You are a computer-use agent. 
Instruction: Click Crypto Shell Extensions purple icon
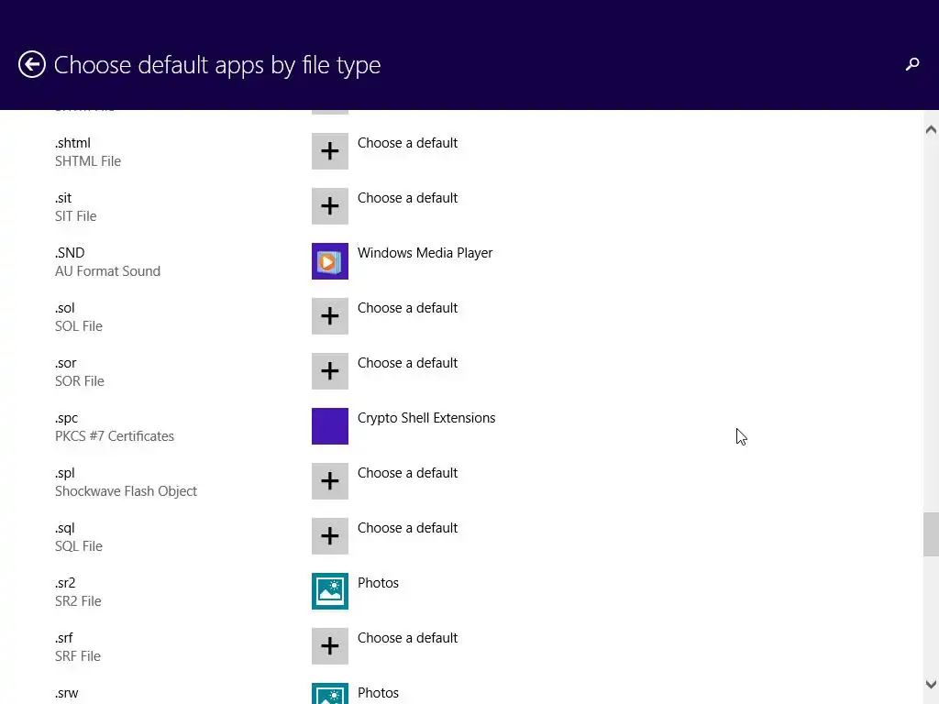click(x=330, y=426)
